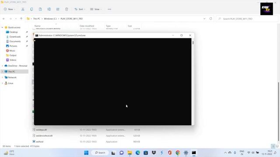Select Network in the sidebar
The height and width of the screenshot is (157, 280).
12,78
